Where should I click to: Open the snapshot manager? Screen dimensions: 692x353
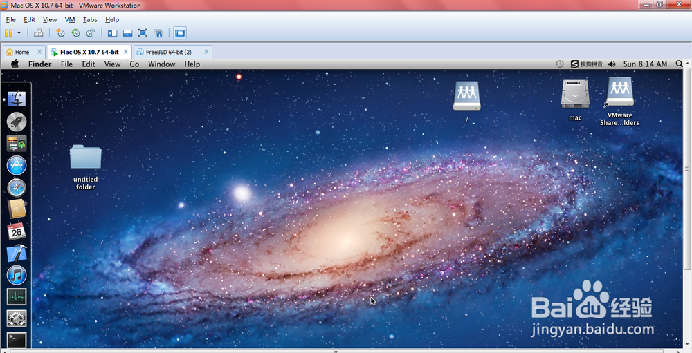[x=91, y=33]
